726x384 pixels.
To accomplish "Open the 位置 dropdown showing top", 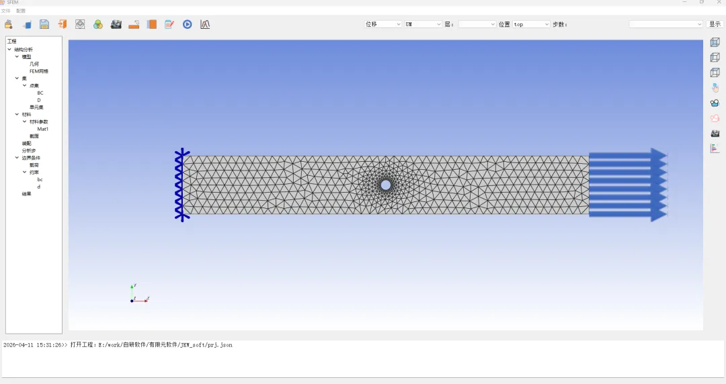I will click(x=531, y=24).
